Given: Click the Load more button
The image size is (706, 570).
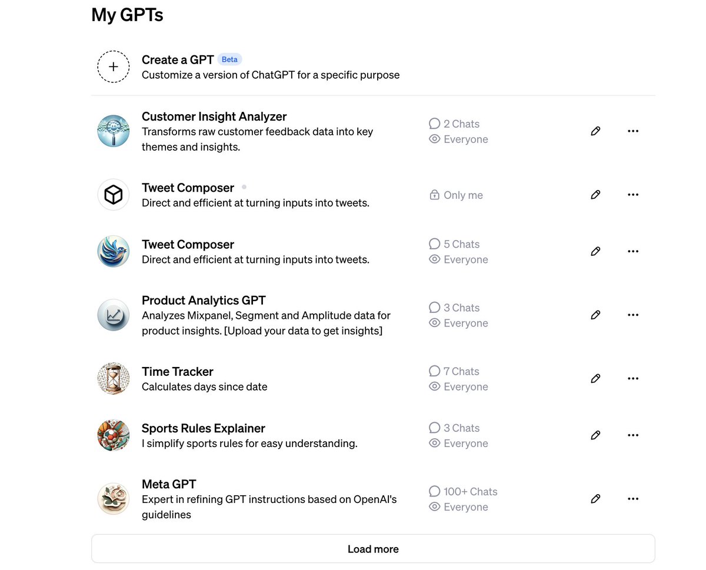Looking at the screenshot, I should [373, 549].
